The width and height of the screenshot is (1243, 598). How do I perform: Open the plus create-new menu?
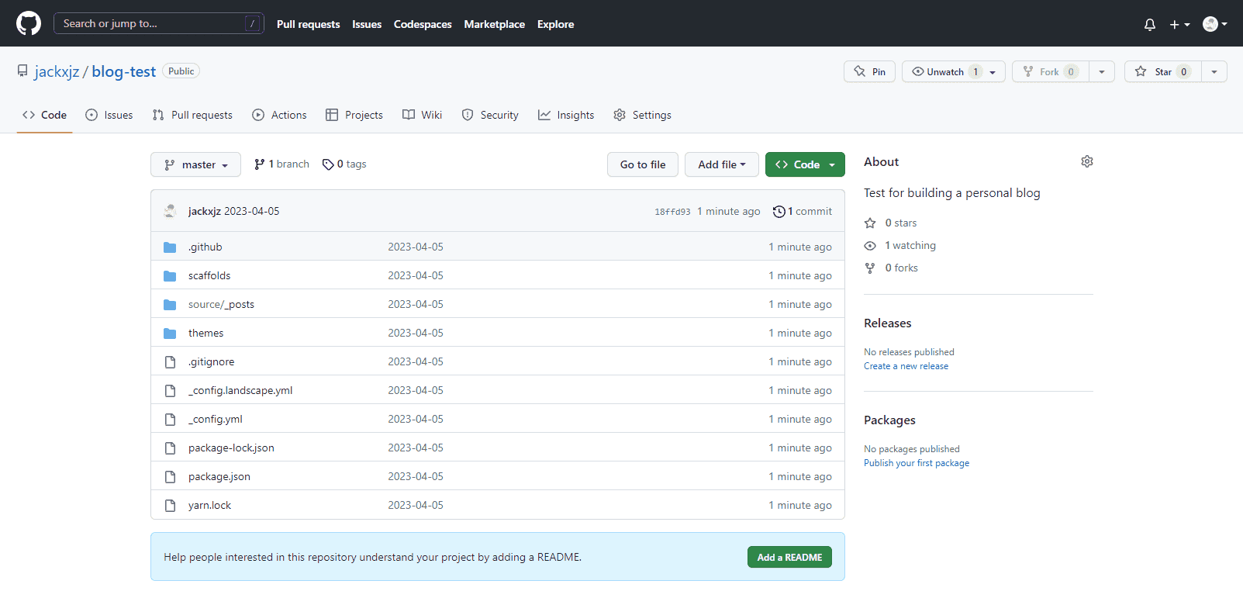tap(1179, 24)
